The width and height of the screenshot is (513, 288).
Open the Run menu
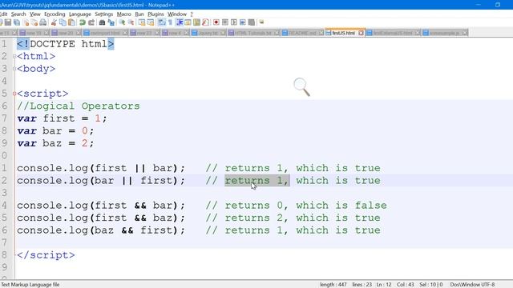pyautogui.click(x=139, y=14)
